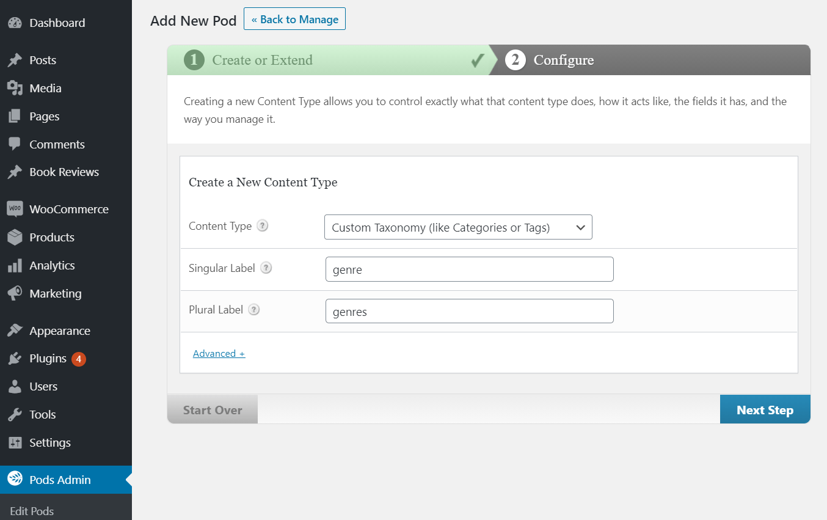Click the Marketing megaphone icon
Image resolution: width=827 pixels, height=520 pixels.
coord(15,294)
